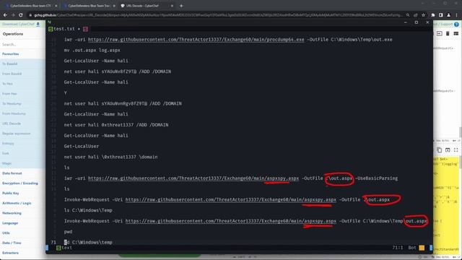462x260 pixels.
Task: Copy CyberChef output to clipboard icon
Action: 439,149
